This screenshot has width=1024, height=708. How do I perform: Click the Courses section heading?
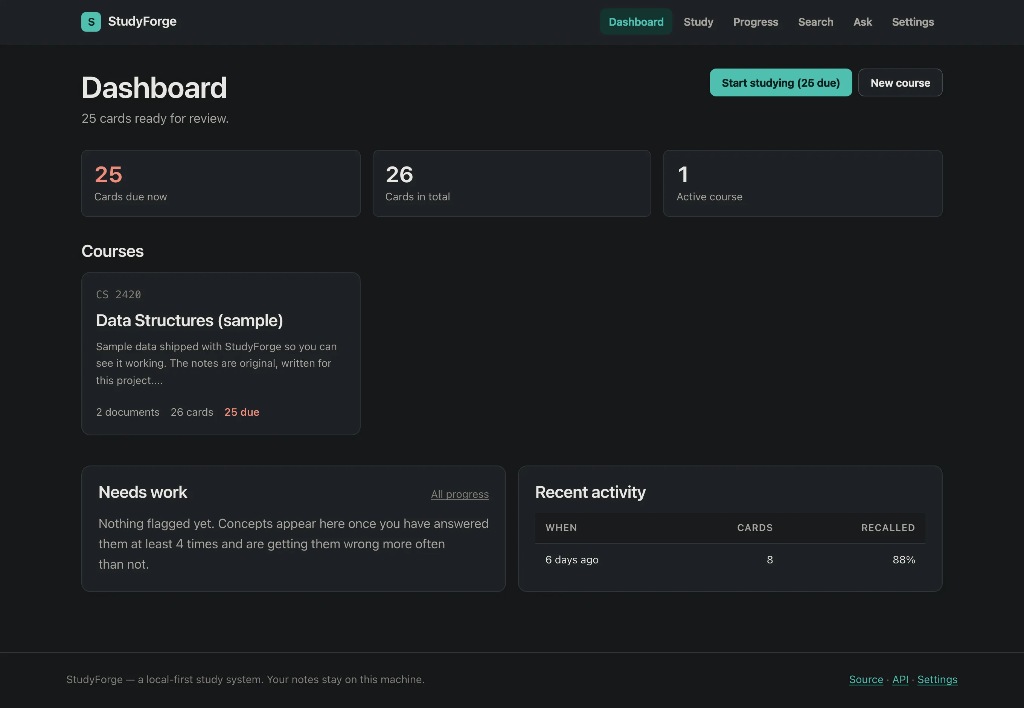click(113, 251)
